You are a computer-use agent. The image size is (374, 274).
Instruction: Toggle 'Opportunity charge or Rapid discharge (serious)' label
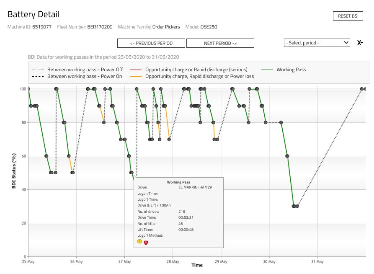pyautogui.click(x=196, y=70)
